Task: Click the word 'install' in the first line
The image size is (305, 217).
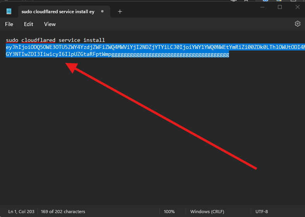Action: click(94, 40)
